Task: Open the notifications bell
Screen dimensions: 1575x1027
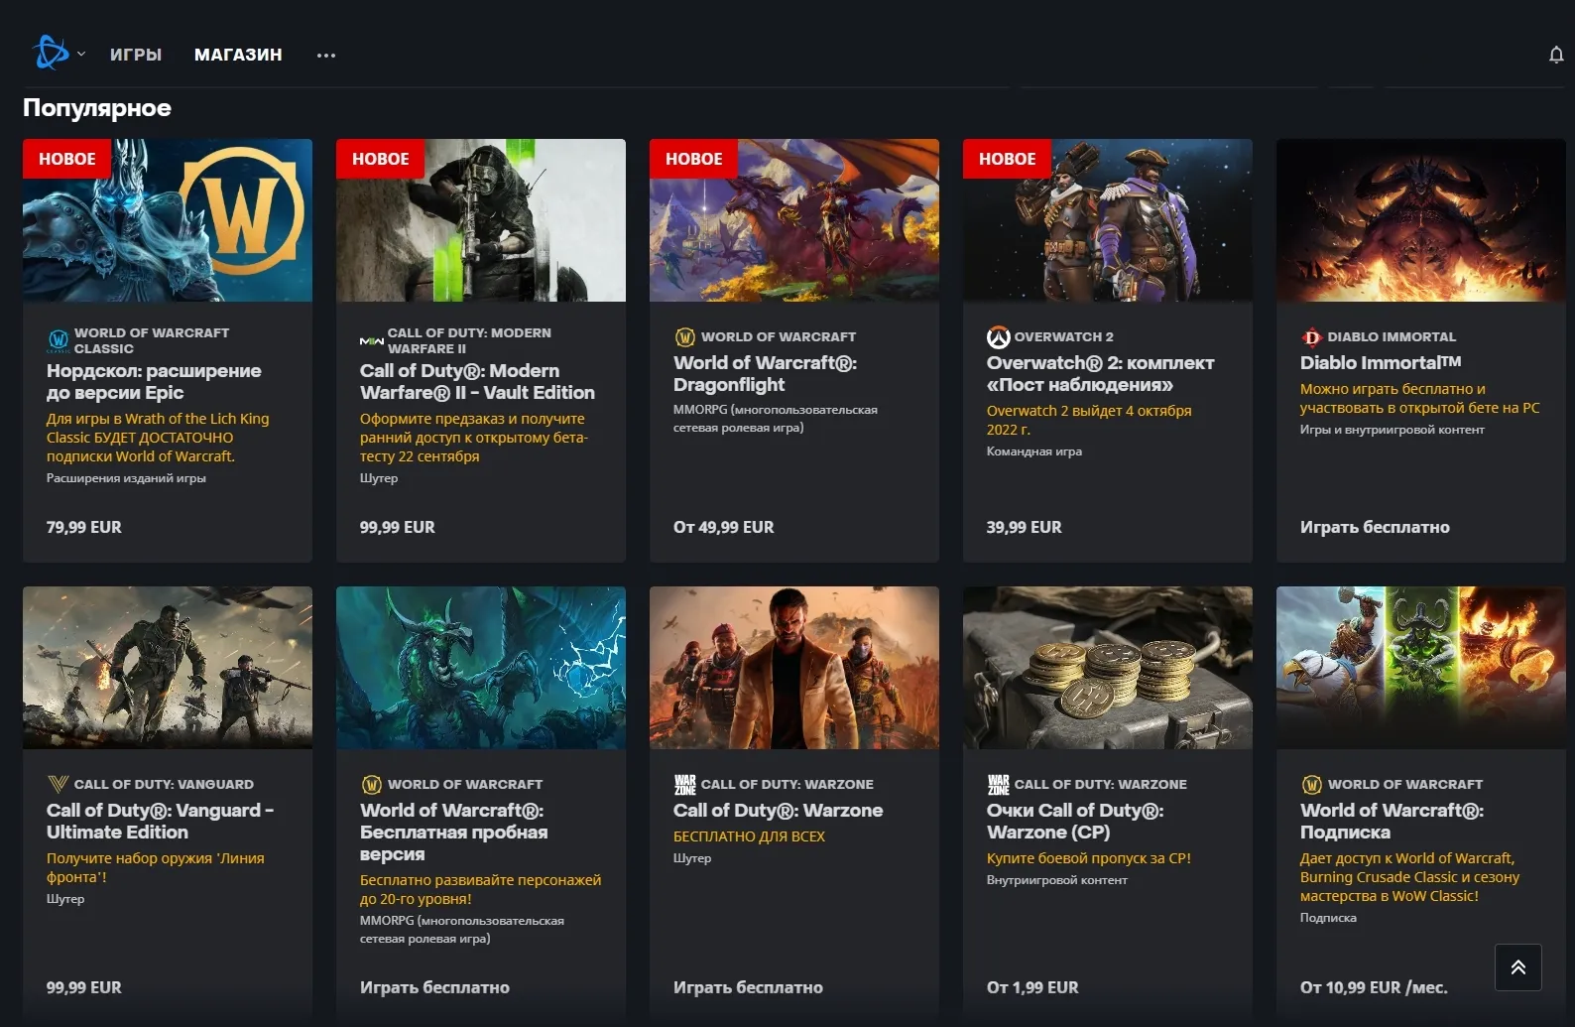Action: (1556, 55)
